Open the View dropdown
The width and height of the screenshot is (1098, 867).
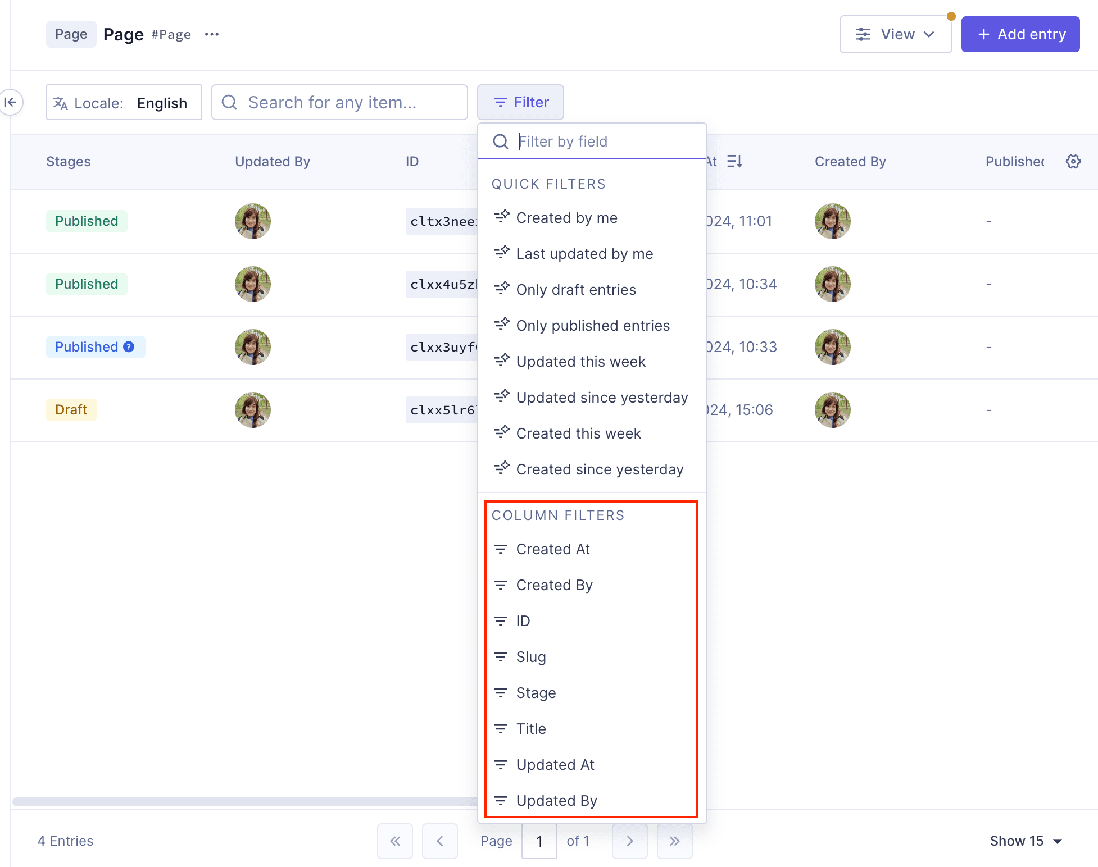point(896,34)
